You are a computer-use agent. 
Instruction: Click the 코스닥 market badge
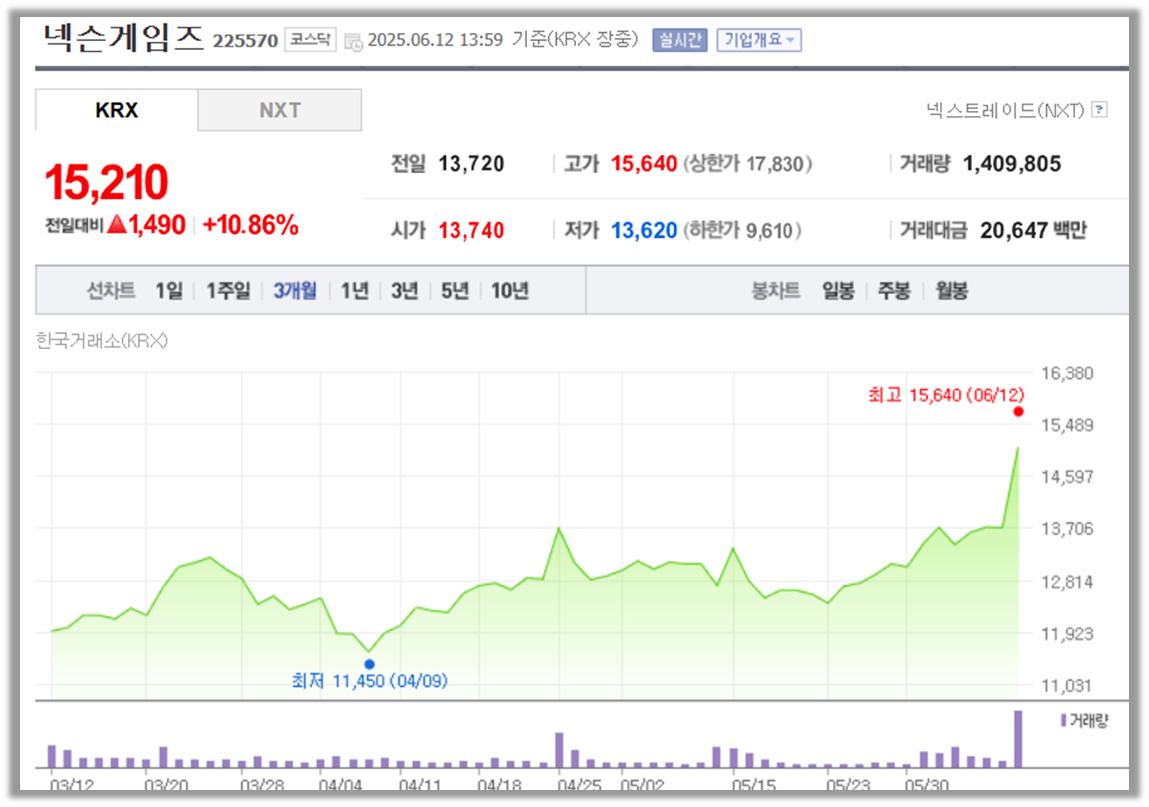click(311, 39)
